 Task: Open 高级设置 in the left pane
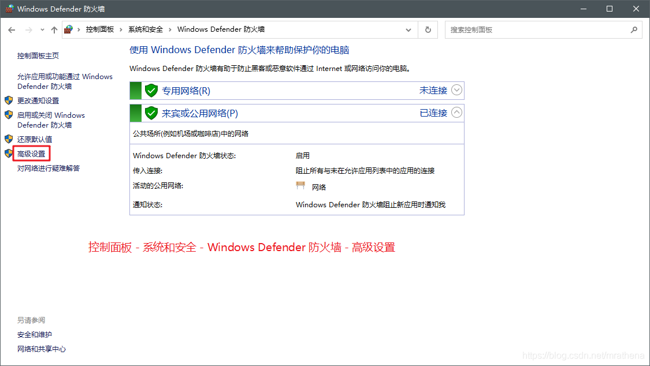pos(31,154)
